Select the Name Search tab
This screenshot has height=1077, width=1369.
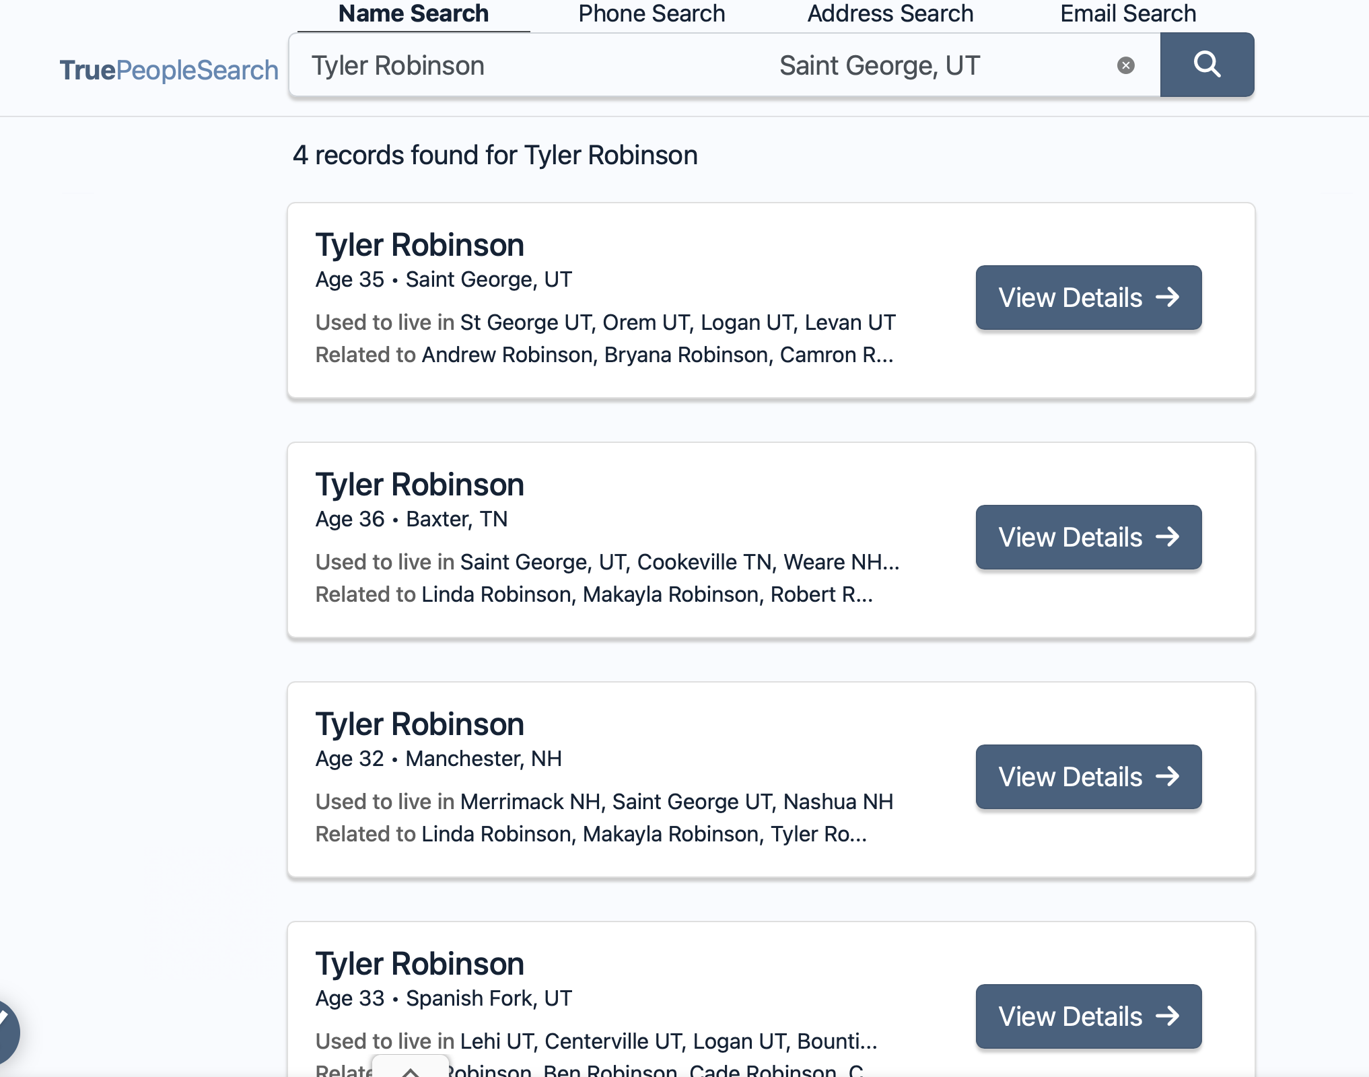(x=413, y=13)
